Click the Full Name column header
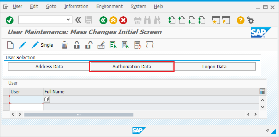This screenshot has height=137, width=279. (x=151, y=91)
